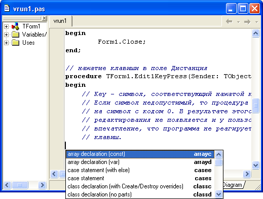263x199 pixels.
Task: Expand the Uses folder node
Action: coord(6,43)
